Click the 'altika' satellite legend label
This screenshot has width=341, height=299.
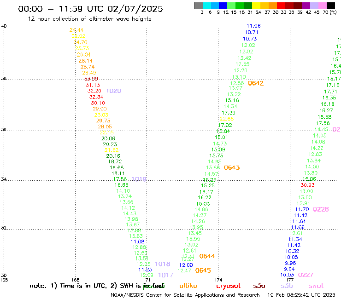coord(188,286)
